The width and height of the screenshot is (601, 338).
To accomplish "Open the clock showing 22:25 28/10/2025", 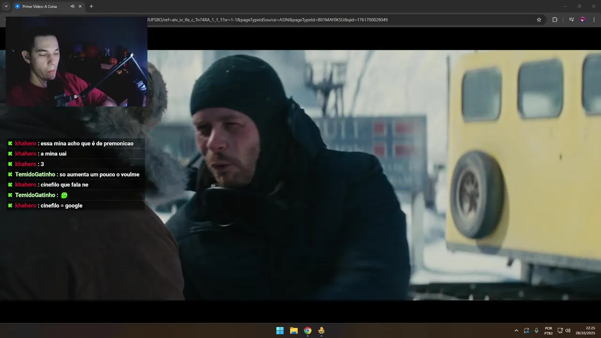I will click(x=586, y=330).
